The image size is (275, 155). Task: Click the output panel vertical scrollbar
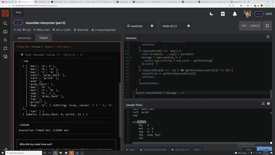tap(120, 110)
